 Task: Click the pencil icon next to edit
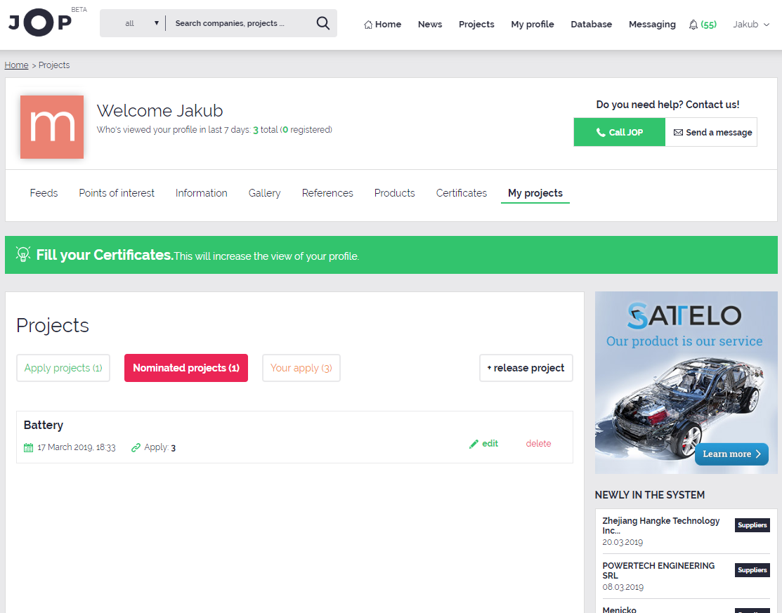pyautogui.click(x=474, y=444)
